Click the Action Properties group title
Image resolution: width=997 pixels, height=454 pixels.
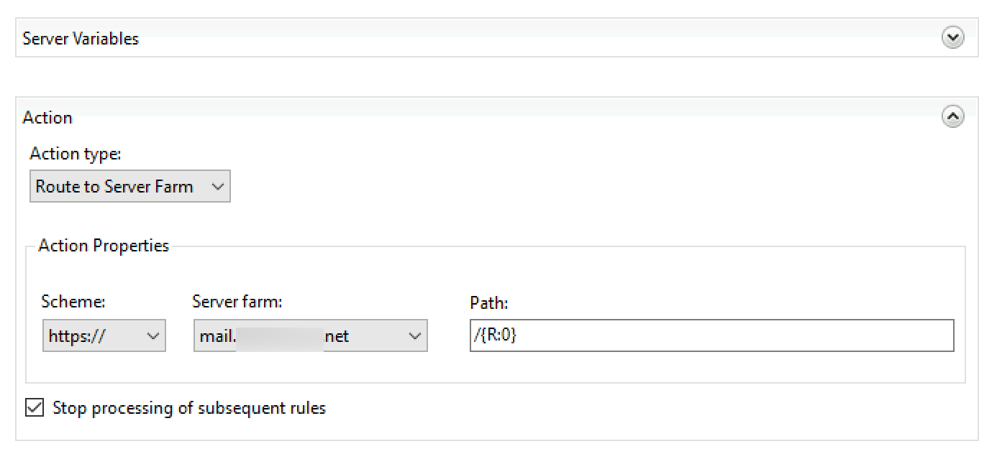tap(104, 246)
